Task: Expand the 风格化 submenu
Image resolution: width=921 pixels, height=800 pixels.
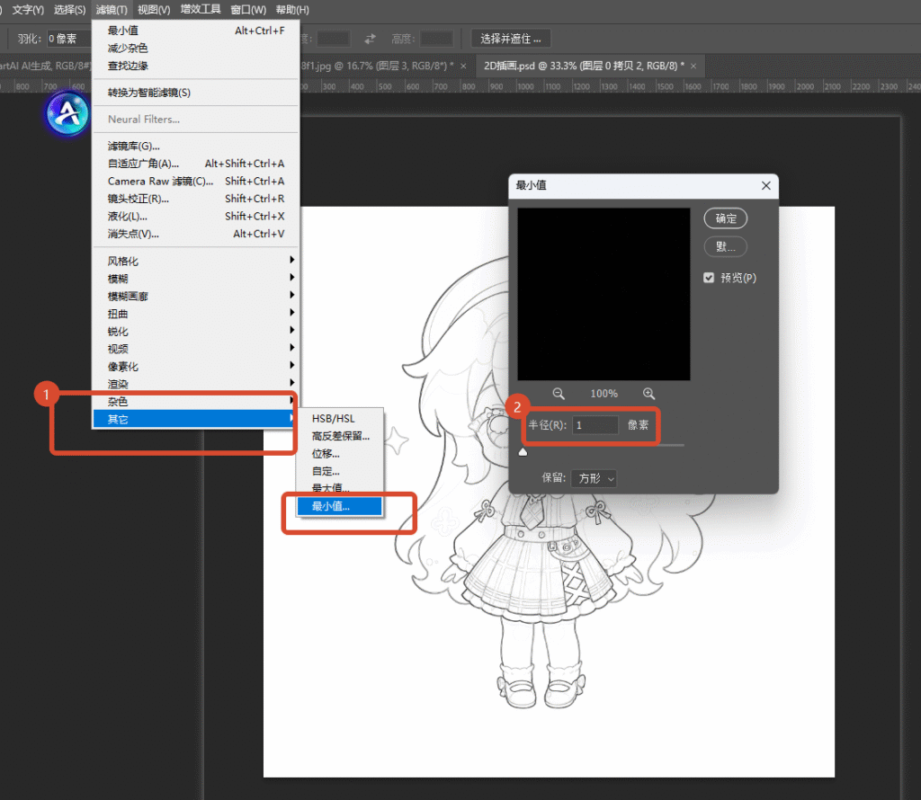Action: click(x=196, y=261)
